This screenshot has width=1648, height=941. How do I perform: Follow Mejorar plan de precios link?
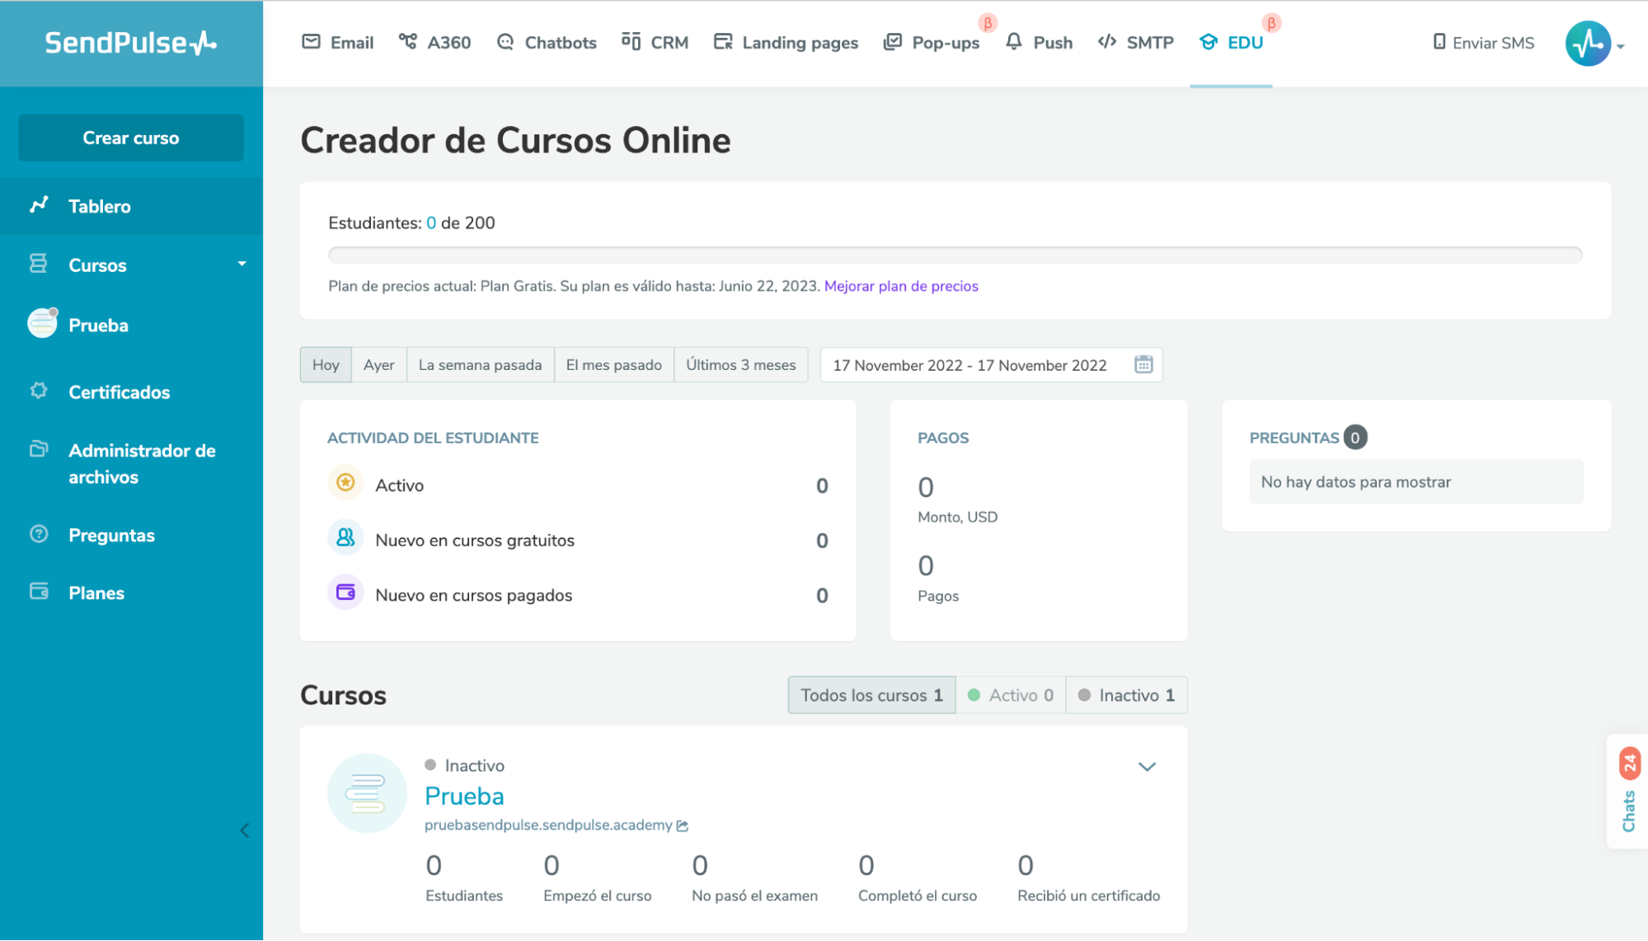coord(901,286)
